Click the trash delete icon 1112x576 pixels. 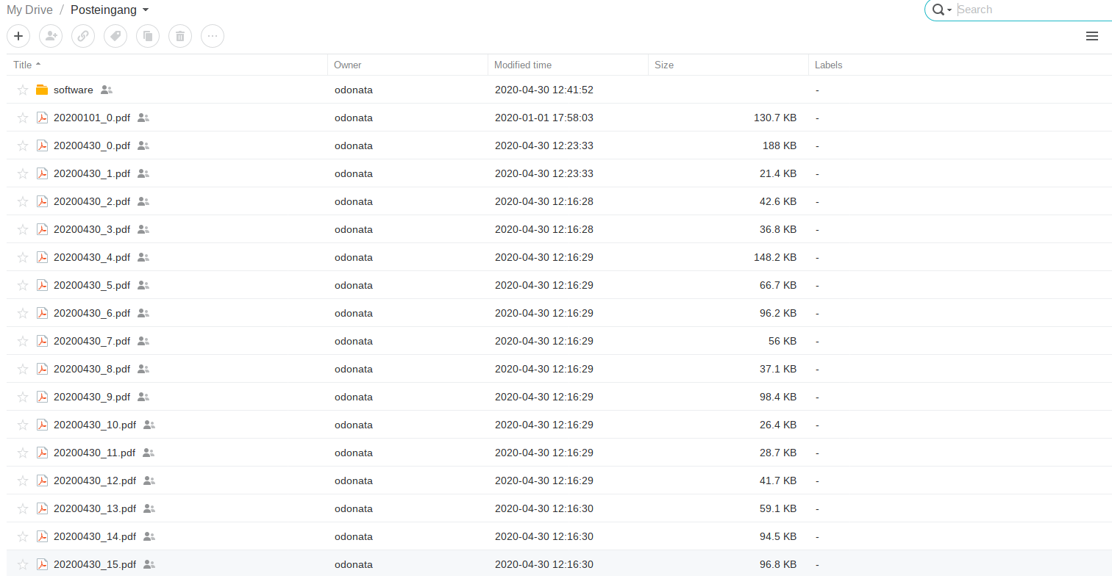[x=180, y=35]
